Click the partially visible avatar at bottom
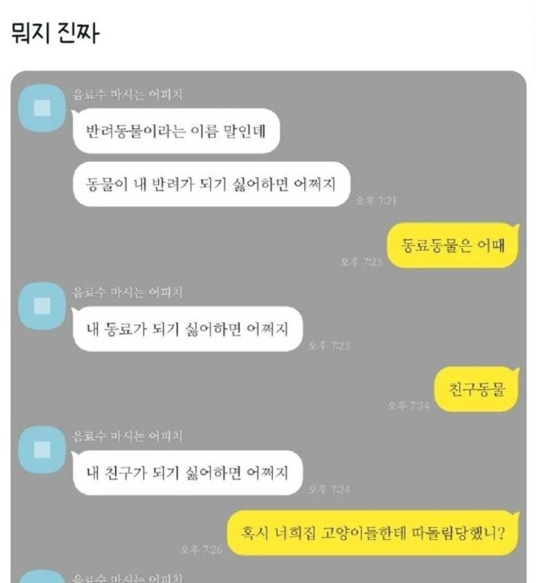Viewport: 536px width, 583px height. [42, 576]
